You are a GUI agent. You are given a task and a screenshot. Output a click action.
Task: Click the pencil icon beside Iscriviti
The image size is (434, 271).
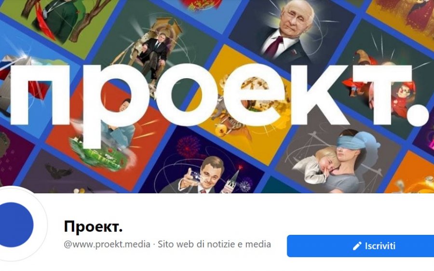click(x=357, y=246)
